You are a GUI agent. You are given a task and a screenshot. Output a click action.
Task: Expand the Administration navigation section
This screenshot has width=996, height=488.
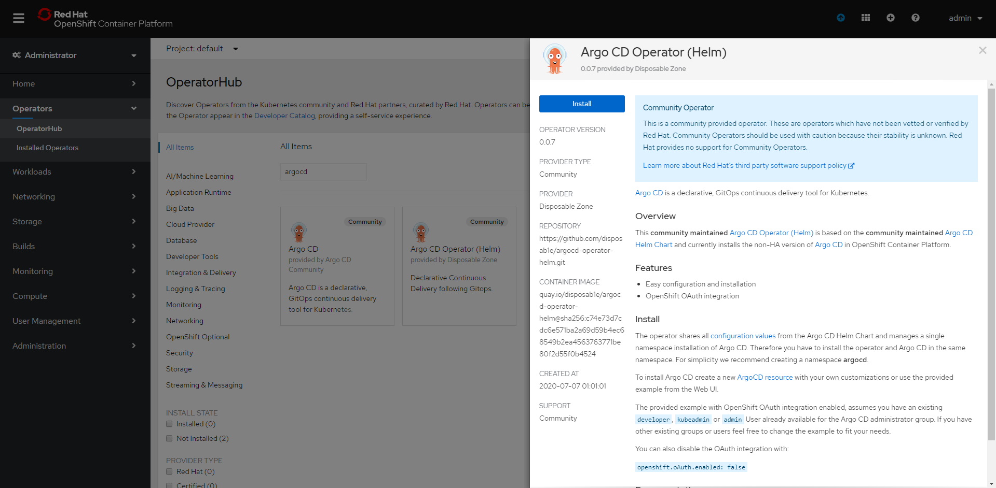pyautogui.click(x=75, y=346)
